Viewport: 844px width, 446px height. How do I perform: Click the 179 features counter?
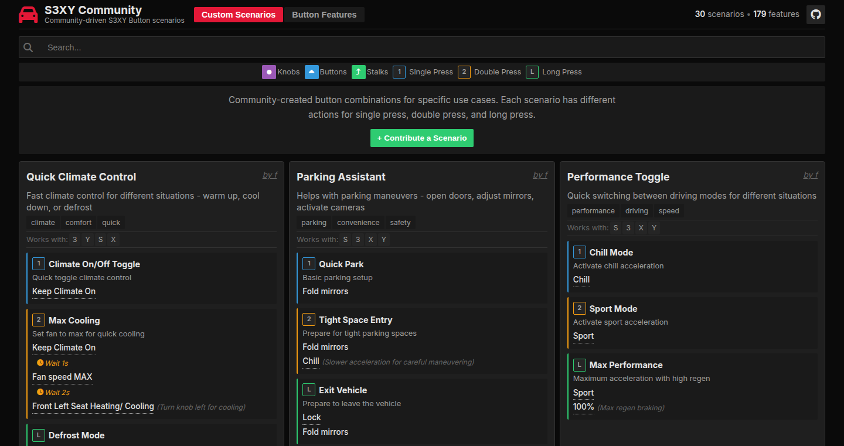point(776,14)
